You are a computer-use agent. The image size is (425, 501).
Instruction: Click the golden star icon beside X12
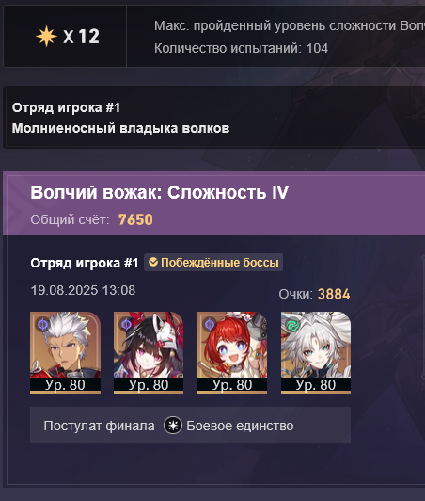pos(46,37)
